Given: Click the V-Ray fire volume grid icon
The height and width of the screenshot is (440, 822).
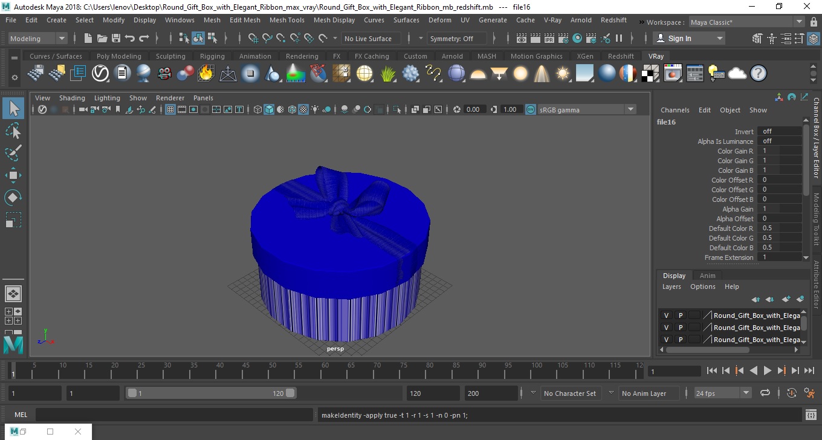Looking at the screenshot, I should 206,74.
